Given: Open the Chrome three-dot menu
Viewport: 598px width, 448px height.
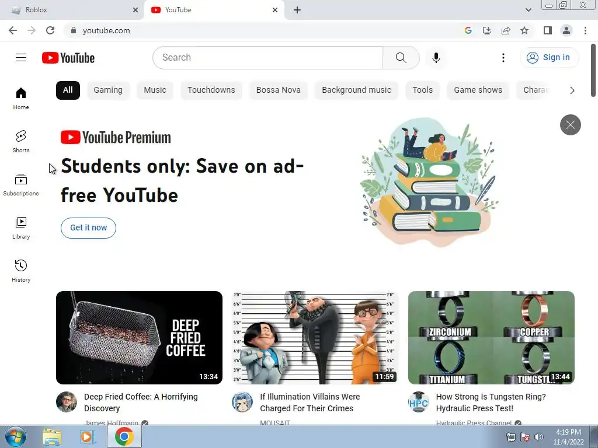Looking at the screenshot, I should point(585,30).
